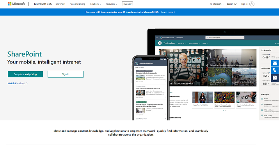
Task: Open the Watch the video link
Action: pyautogui.click(x=18, y=83)
